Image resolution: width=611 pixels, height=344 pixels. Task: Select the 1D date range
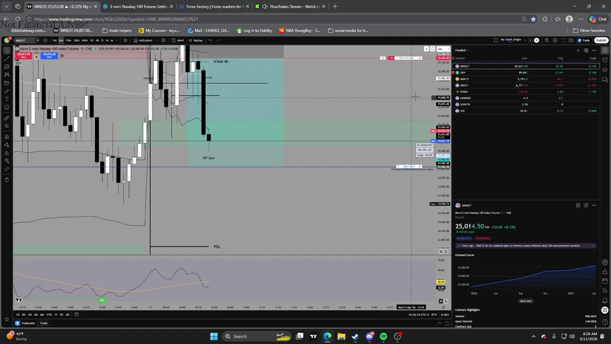pyautogui.click(x=18, y=314)
